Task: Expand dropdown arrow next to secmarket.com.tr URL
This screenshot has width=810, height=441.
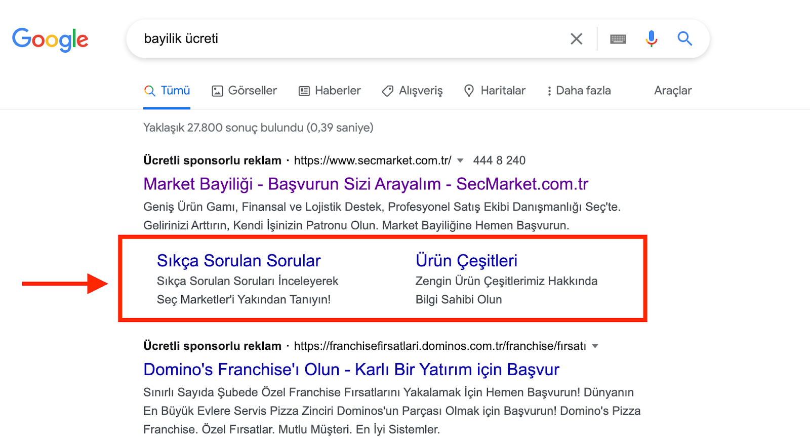Action: pyautogui.click(x=460, y=161)
